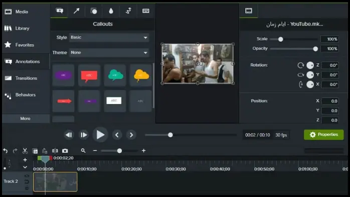Choose the purple oval callout
This screenshot has height=197, width=350.
tap(63, 75)
